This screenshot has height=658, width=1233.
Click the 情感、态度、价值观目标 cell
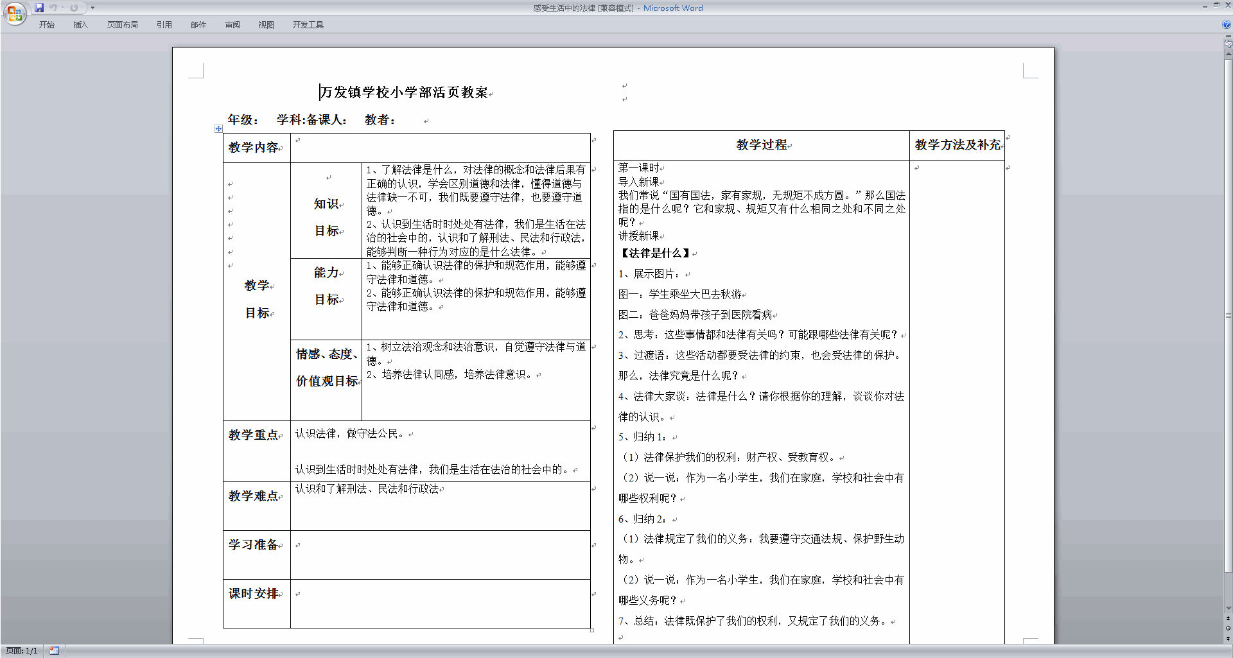[x=326, y=380]
